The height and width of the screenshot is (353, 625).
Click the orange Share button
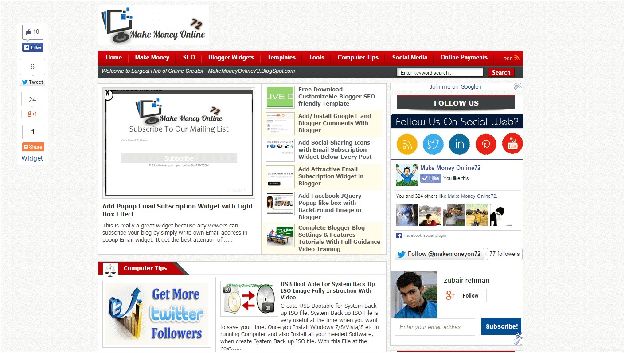pyautogui.click(x=33, y=147)
